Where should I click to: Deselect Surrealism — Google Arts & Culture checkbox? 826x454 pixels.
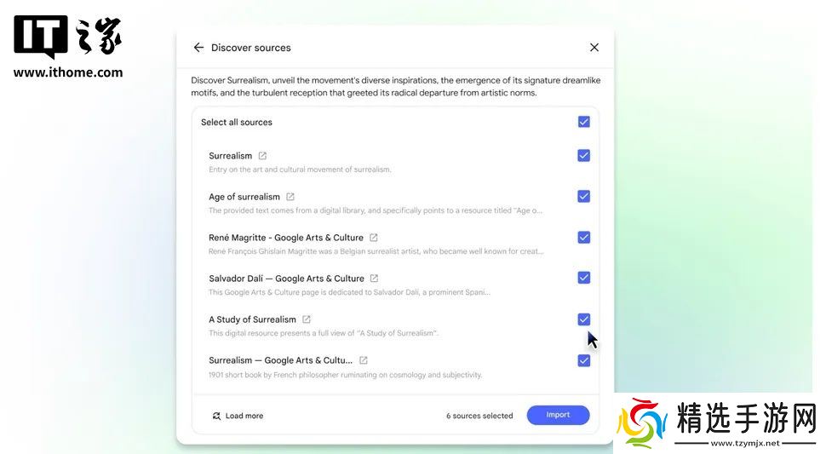click(583, 360)
